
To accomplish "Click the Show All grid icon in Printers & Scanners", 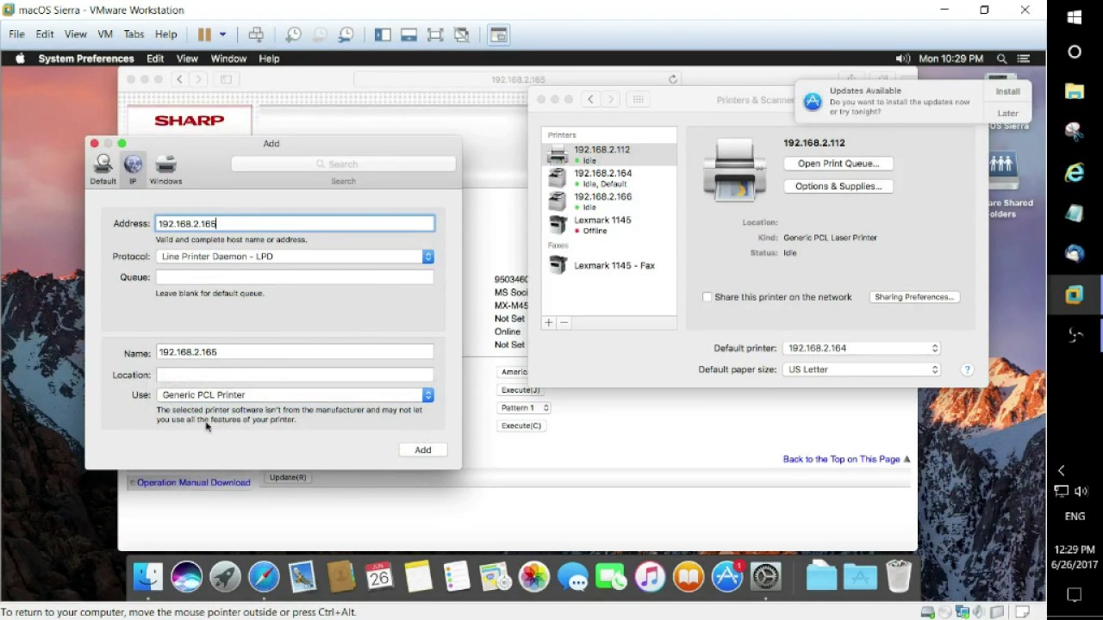I will click(639, 100).
